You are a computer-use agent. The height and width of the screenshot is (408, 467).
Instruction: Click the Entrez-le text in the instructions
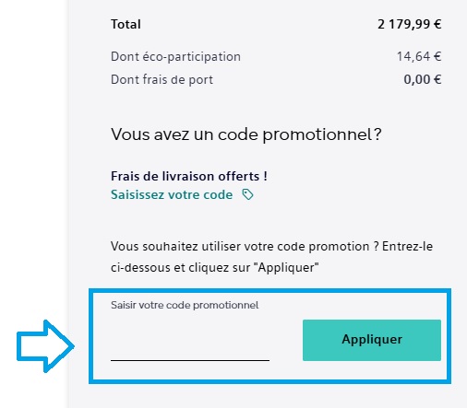pyautogui.click(x=407, y=247)
